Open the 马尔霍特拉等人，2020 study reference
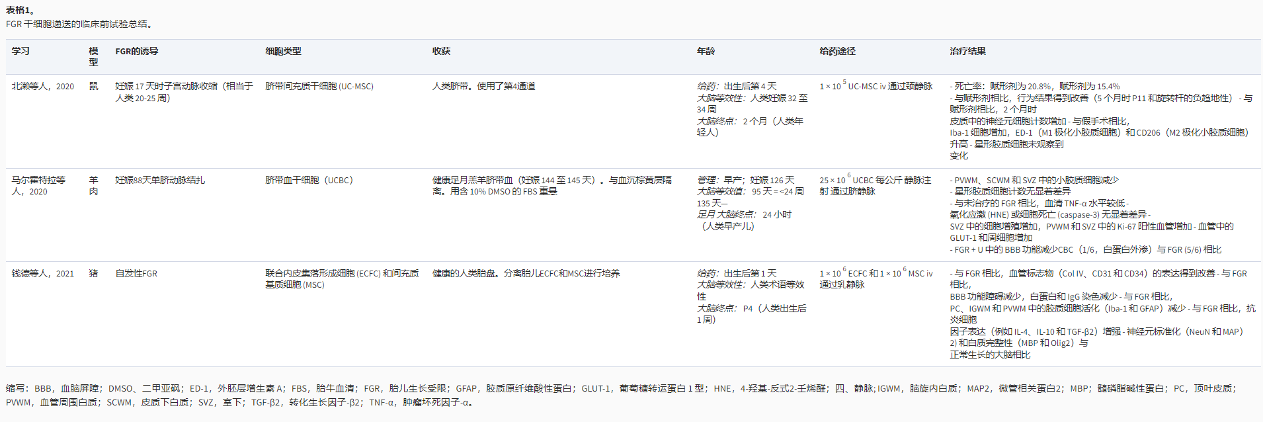1263x422 pixels. coord(38,186)
